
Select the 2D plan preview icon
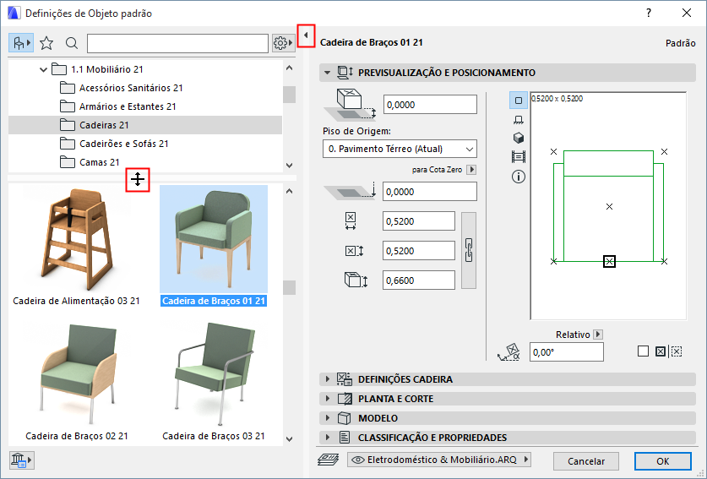coord(519,101)
